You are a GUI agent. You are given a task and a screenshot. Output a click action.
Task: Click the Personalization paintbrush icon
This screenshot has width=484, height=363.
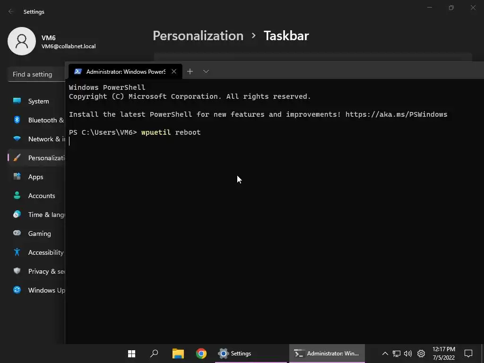17,157
